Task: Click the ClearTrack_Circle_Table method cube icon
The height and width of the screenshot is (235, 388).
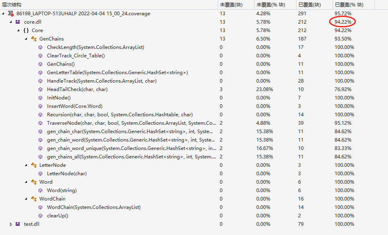Action: point(40,56)
